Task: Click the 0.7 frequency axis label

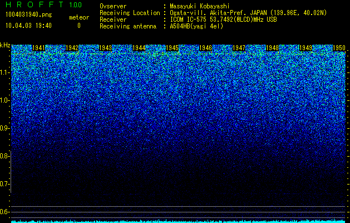Action: pyautogui.click(x=4, y=184)
